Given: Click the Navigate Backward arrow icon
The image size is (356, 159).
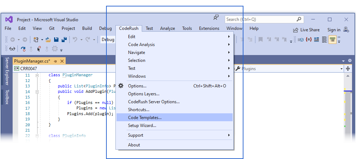Looking at the screenshot, I should pos(13,40).
